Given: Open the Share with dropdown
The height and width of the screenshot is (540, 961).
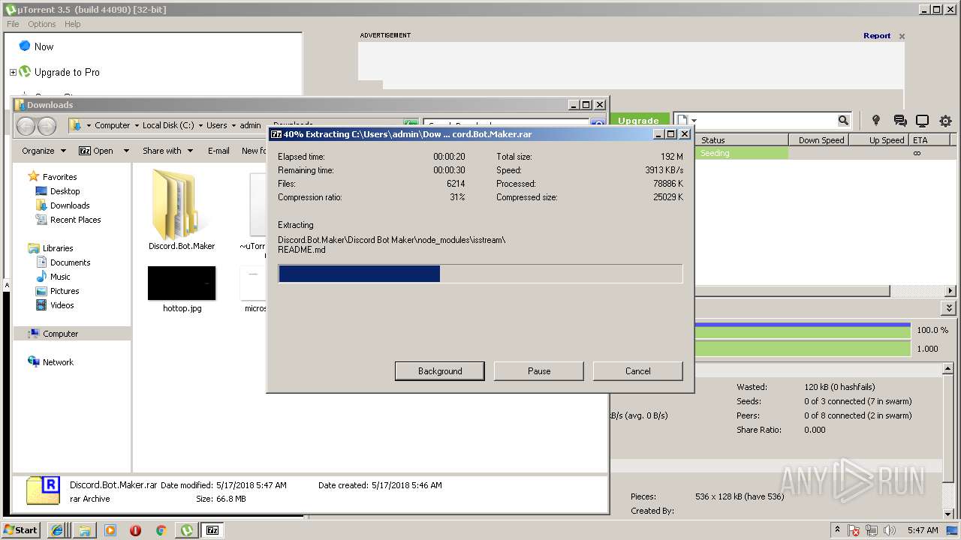Looking at the screenshot, I should (x=167, y=151).
